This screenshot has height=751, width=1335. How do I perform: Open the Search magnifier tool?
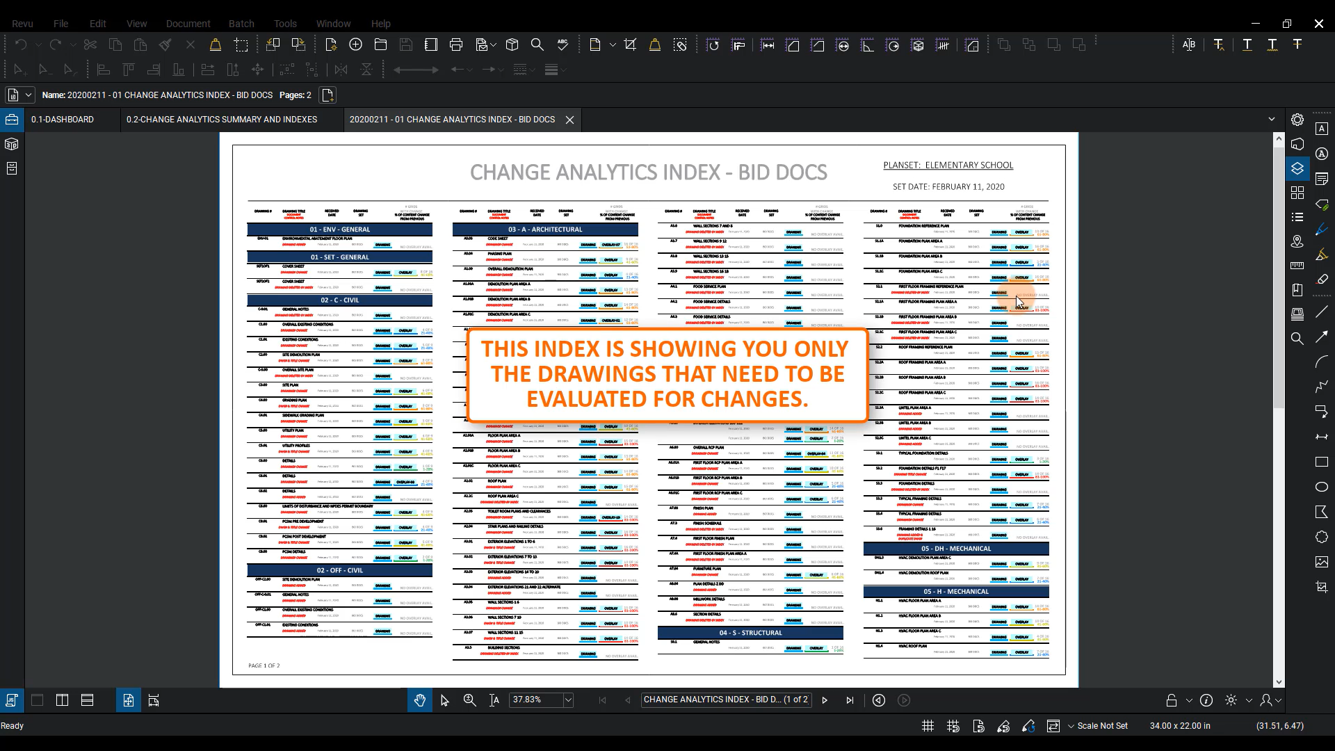tap(537, 45)
